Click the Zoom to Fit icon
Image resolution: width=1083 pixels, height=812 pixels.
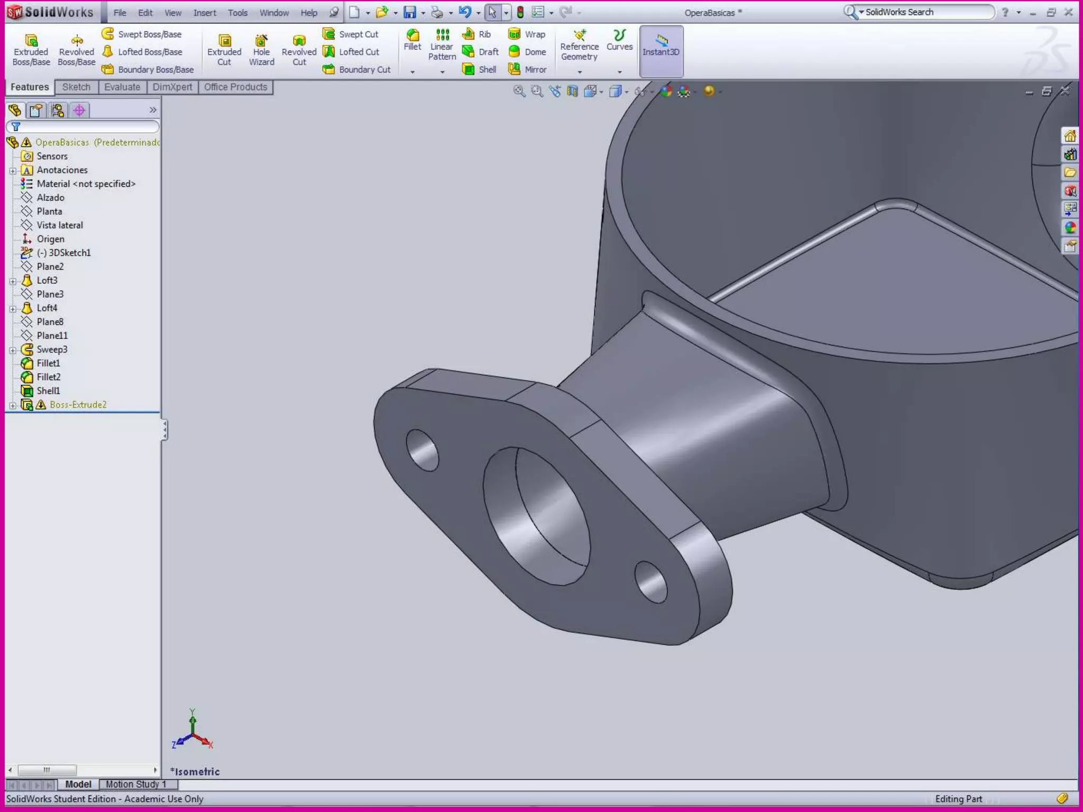point(519,91)
